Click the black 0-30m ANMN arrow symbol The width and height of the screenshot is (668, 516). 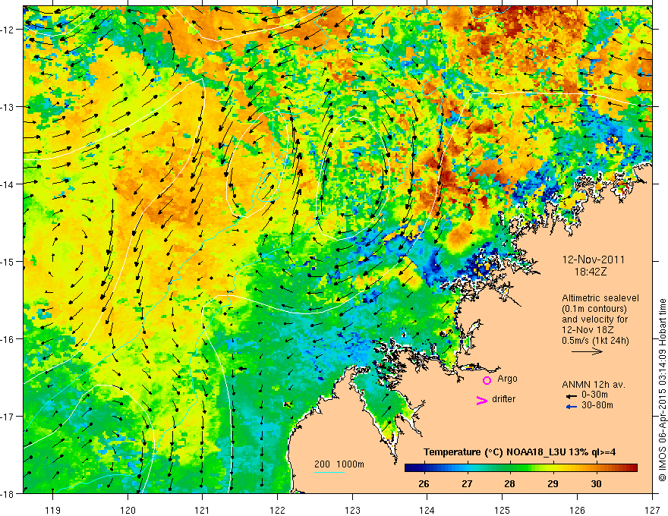571,396
